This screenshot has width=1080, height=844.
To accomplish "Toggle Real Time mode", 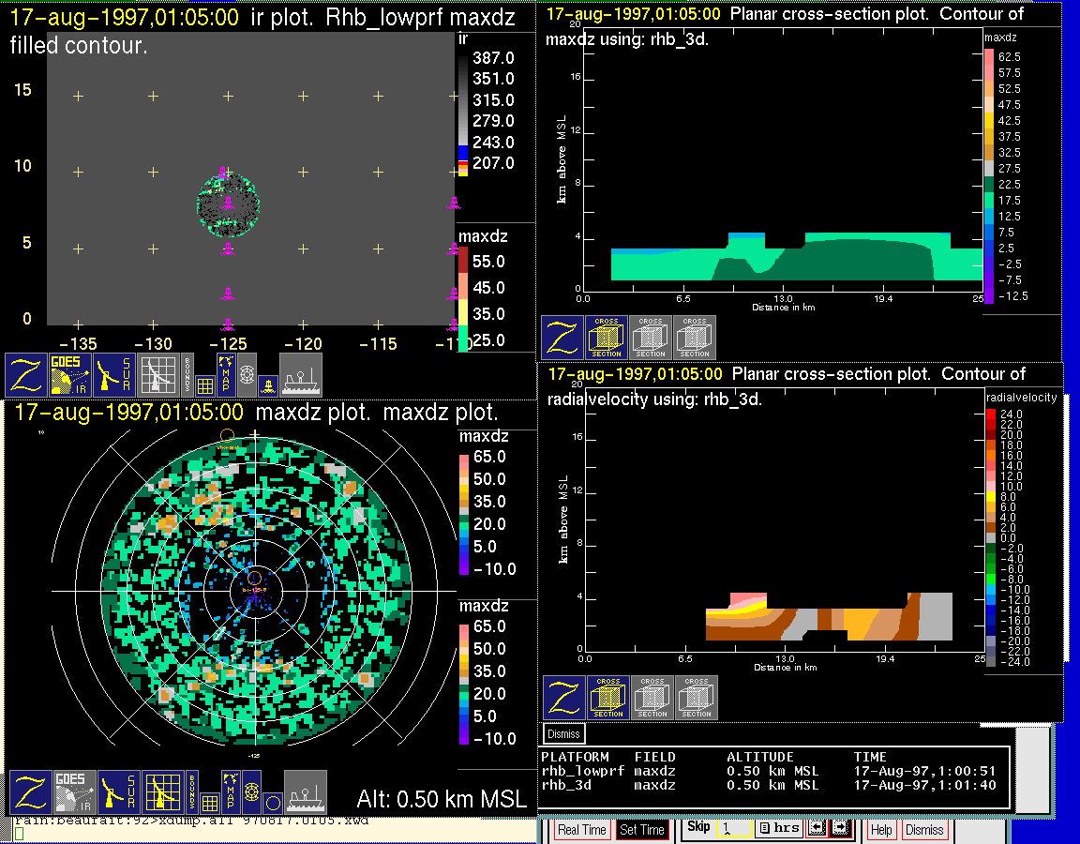I will point(581,830).
